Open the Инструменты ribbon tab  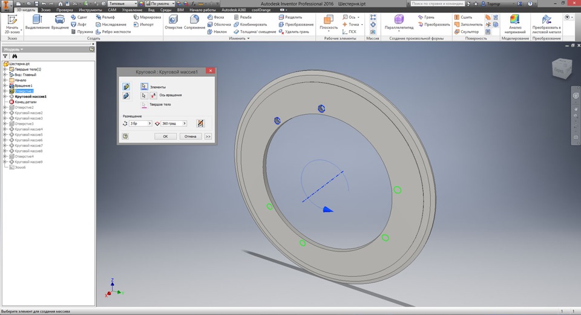pyautogui.click(x=90, y=10)
